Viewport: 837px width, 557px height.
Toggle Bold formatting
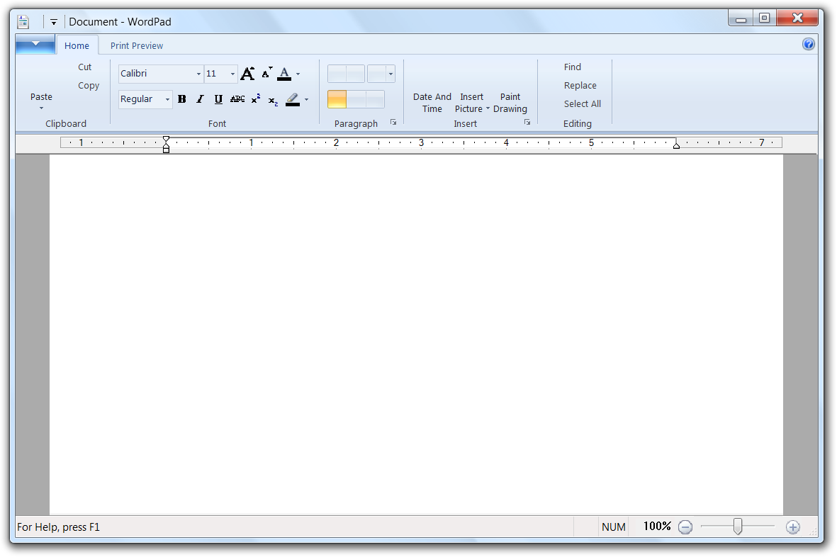point(182,99)
